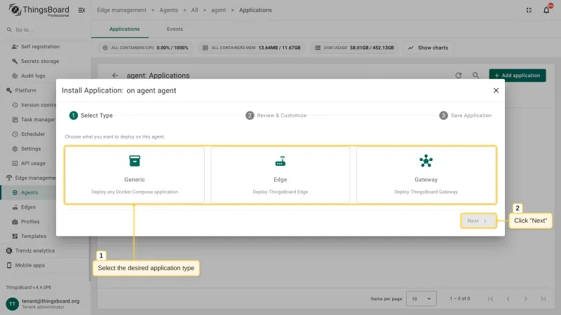Click the Disk Usage chip
This screenshot has height=315, width=561.
(354, 48)
